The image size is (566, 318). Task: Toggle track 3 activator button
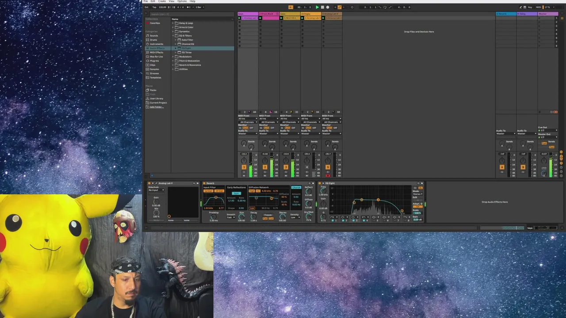pyautogui.click(x=286, y=167)
